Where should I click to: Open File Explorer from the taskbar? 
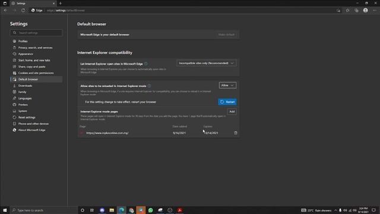[112, 210]
